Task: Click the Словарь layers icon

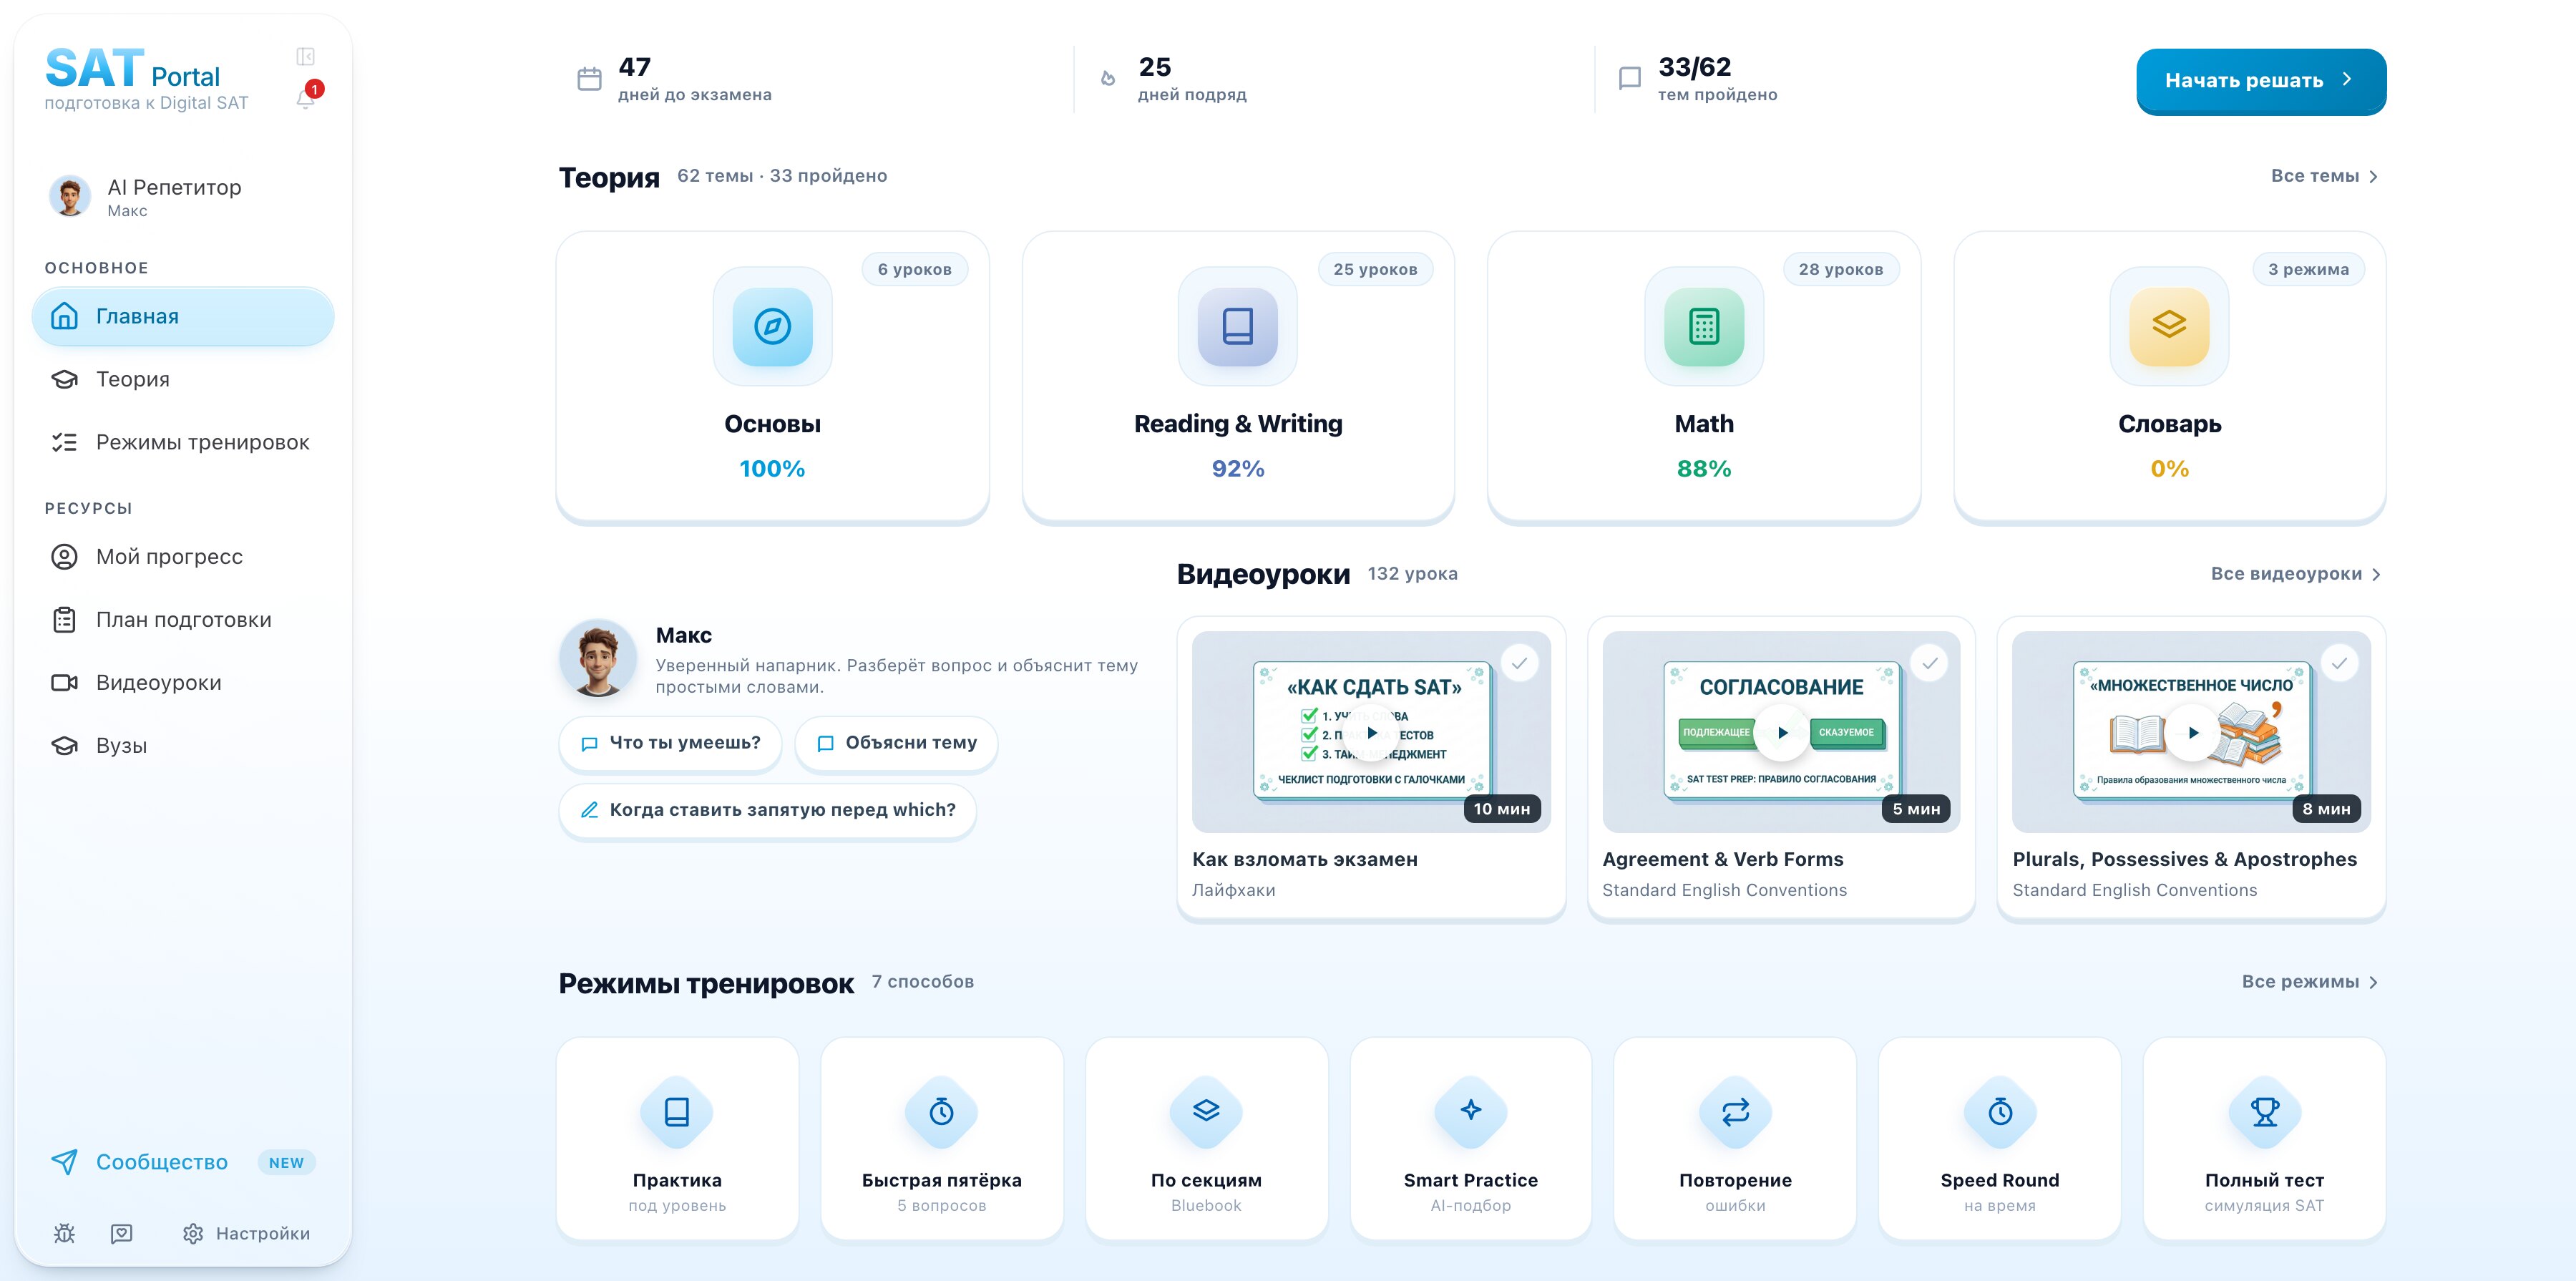Action: pos(2169,326)
